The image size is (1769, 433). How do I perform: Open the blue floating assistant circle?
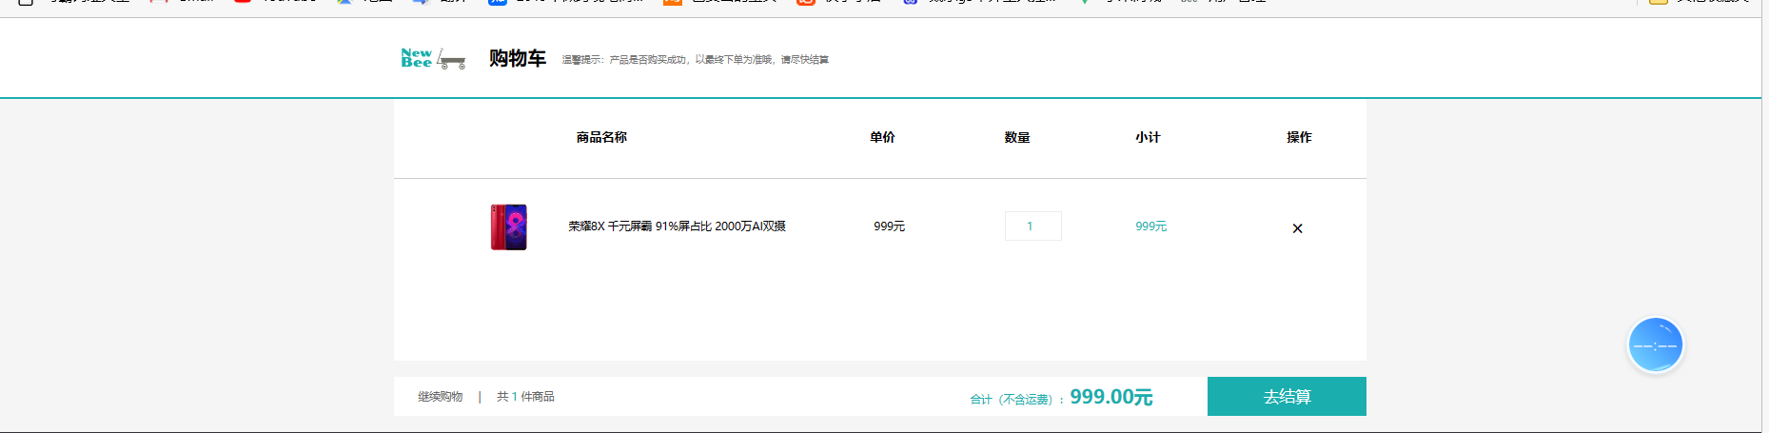(1656, 344)
